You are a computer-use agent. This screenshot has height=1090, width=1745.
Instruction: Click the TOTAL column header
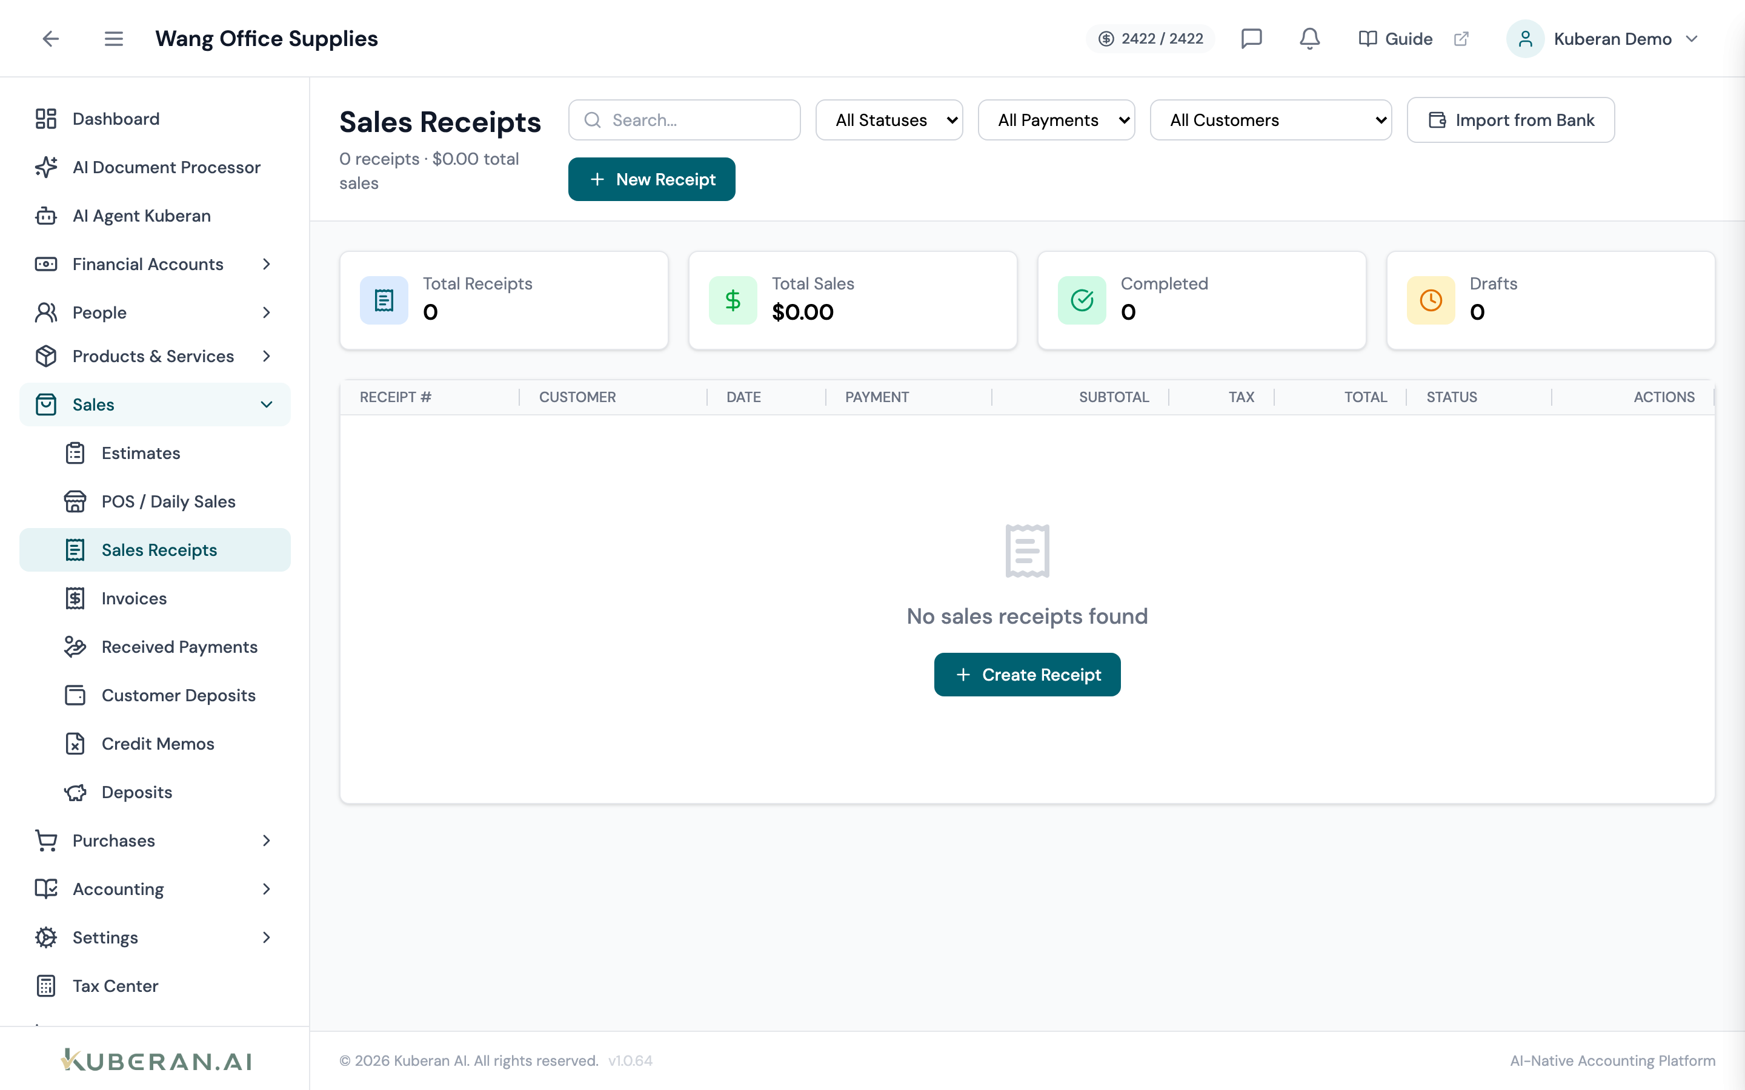(1365, 397)
